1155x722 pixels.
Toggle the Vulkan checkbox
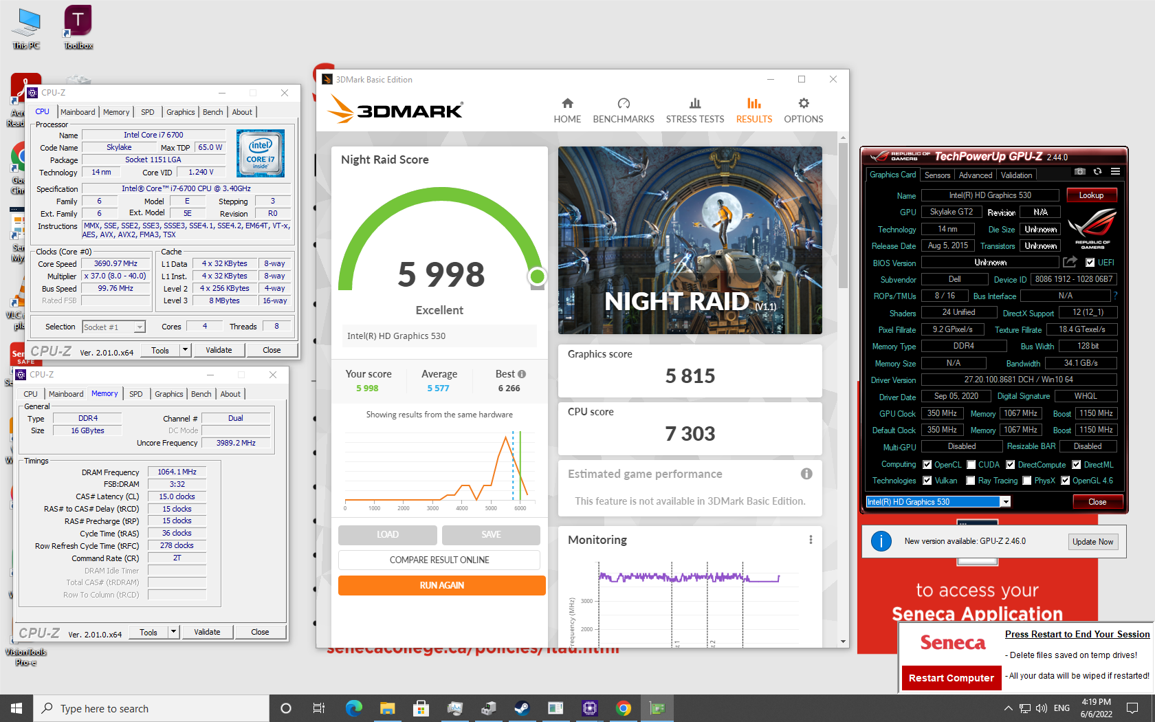click(927, 481)
